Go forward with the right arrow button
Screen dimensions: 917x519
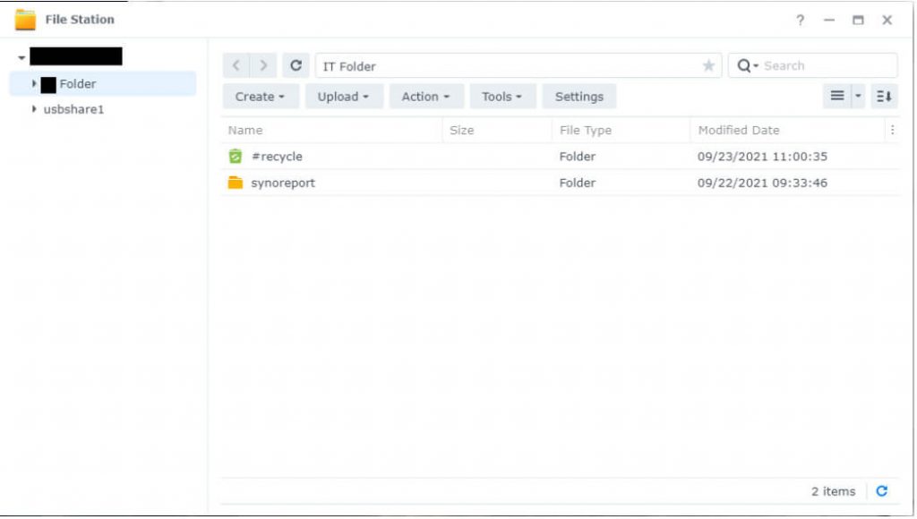click(x=263, y=65)
